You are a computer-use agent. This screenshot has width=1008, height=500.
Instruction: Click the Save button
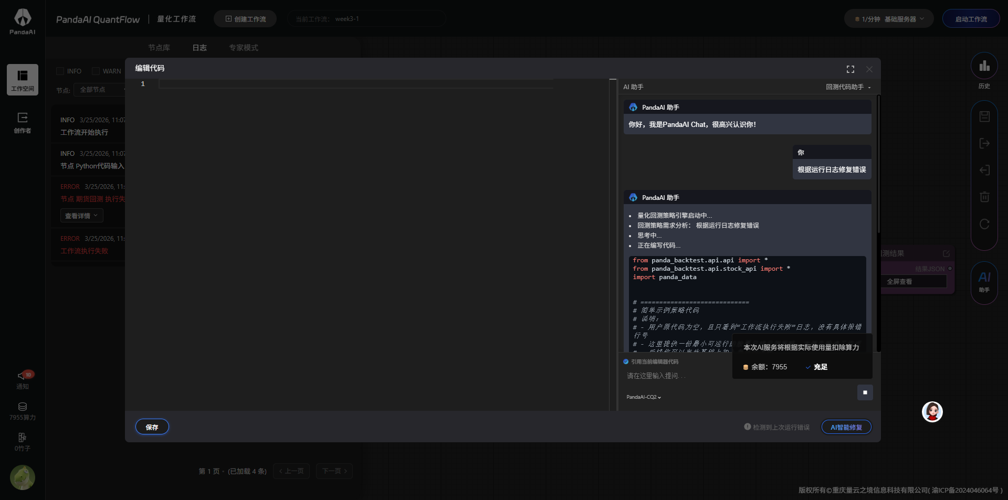(152, 427)
